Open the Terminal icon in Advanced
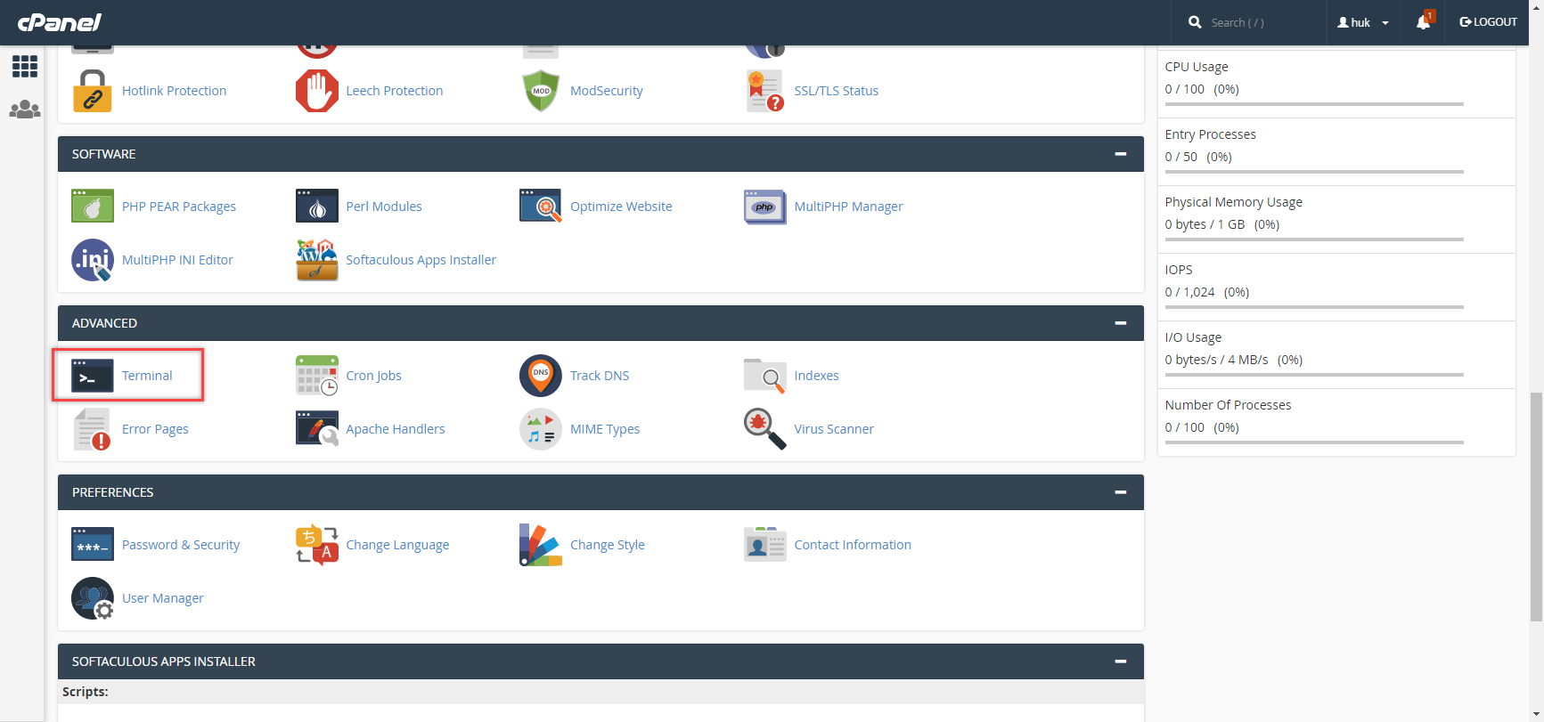The height and width of the screenshot is (722, 1544). (x=93, y=376)
